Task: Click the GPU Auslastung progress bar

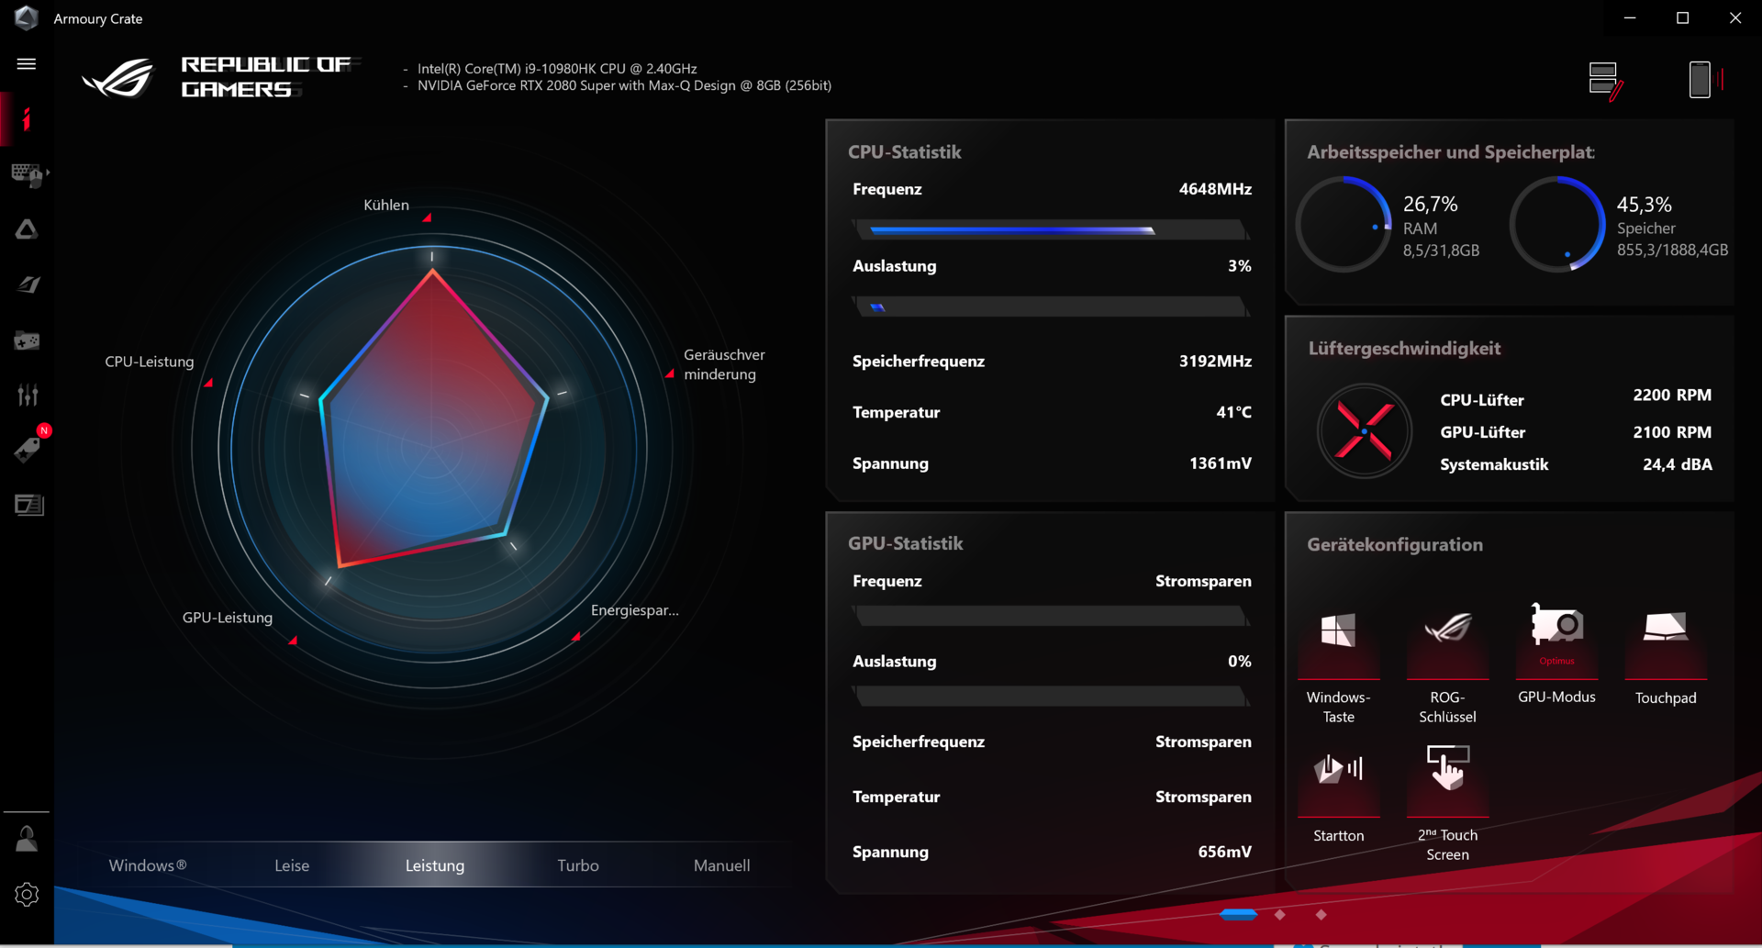Action: (x=1051, y=697)
